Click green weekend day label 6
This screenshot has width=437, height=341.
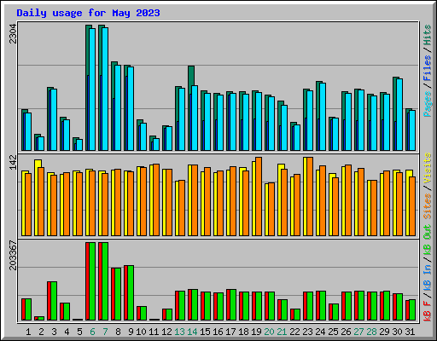92,332
